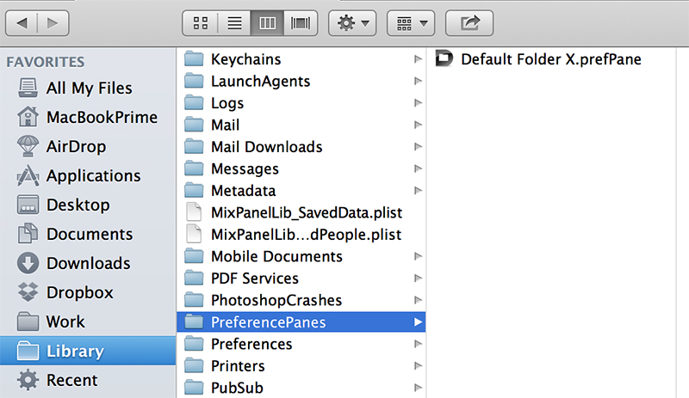Select Library in the sidebar
Screen dimensions: 689x398
point(88,351)
